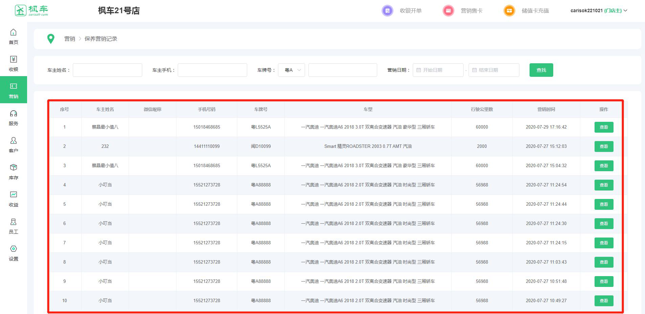
Task: Focus the 车主姓名 input field
Action: coord(107,70)
